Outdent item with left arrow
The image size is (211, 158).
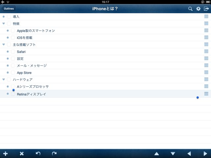pyautogui.click(x=189, y=153)
